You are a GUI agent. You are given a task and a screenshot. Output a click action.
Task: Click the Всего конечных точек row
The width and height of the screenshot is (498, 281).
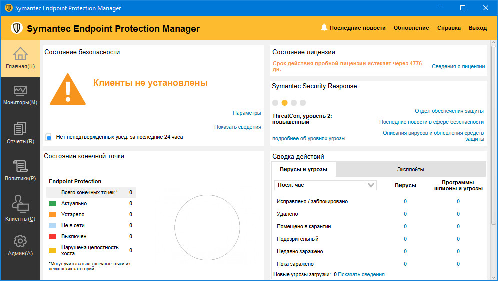pos(91,192)
